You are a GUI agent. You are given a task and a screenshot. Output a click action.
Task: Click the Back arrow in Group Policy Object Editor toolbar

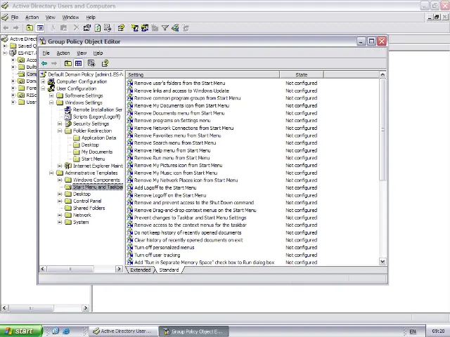pyautogui.click(x=44, y=63)
